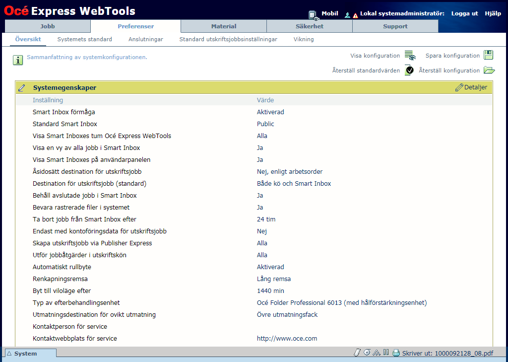Open Detaljer for Systemegenskaper
This screenshot has height=362, width=508.
(476, 87)
